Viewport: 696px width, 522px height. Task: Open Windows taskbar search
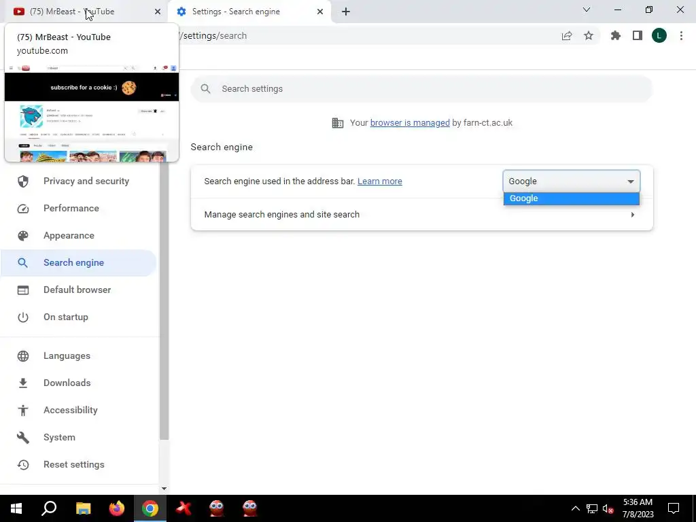pyautogui.click(x=49, y=508)
